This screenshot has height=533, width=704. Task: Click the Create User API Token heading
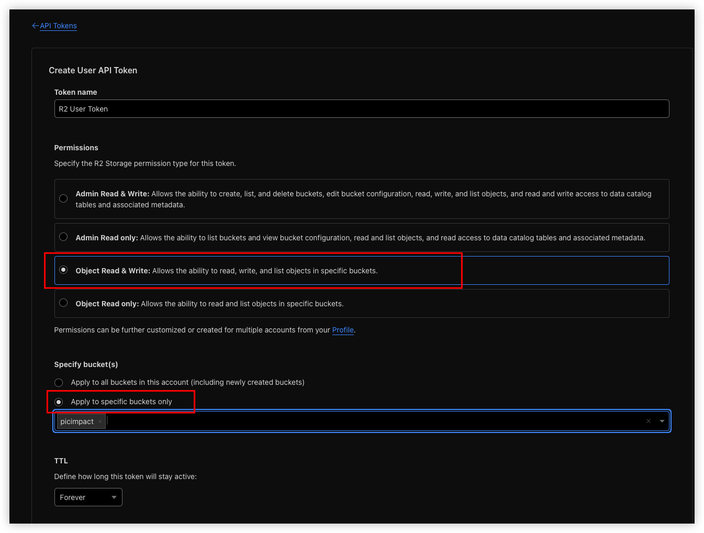pos(93,70)
